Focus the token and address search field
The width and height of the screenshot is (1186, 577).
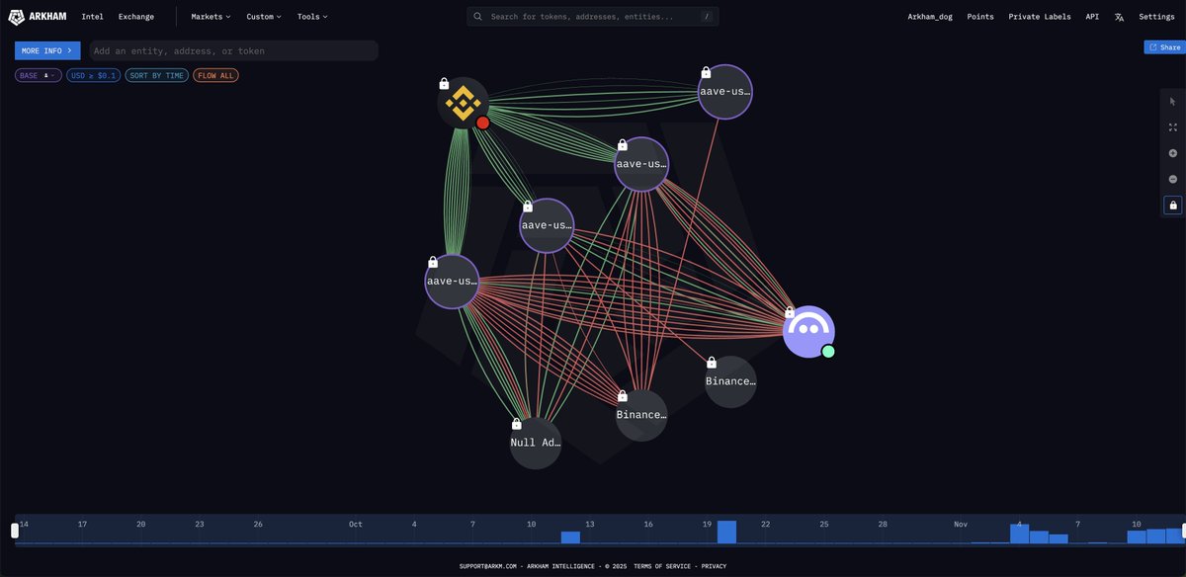pos(593,17)
